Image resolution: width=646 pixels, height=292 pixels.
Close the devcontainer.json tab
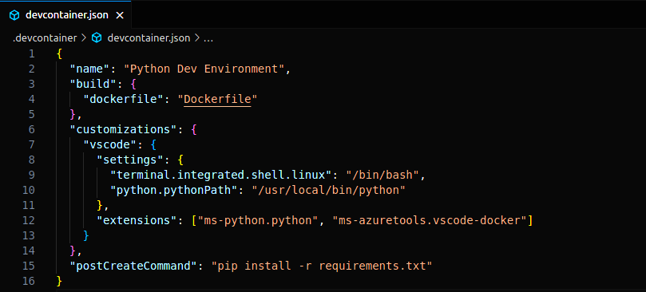tap(120, 16)
